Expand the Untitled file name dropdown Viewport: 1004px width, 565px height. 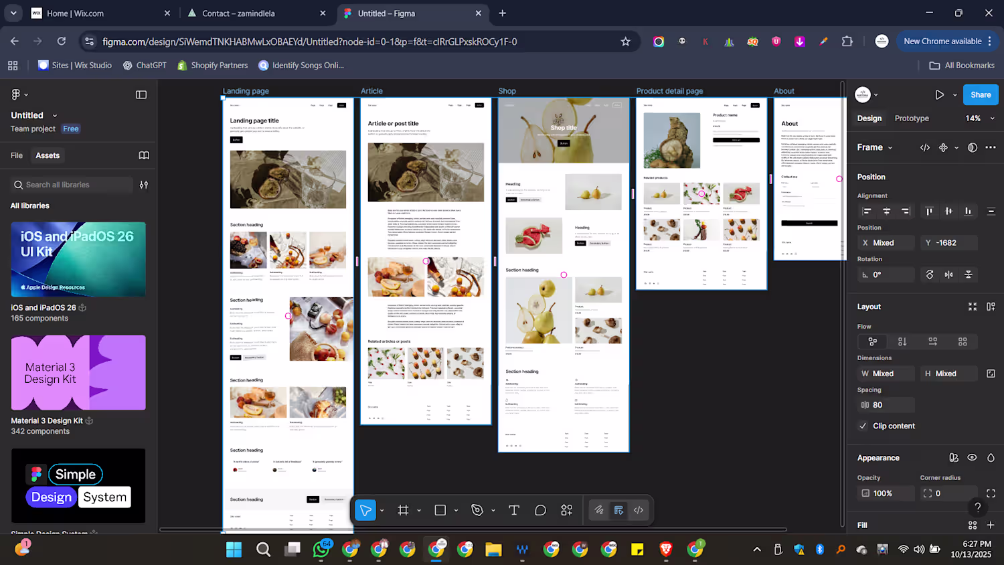[x=55, y=116]
